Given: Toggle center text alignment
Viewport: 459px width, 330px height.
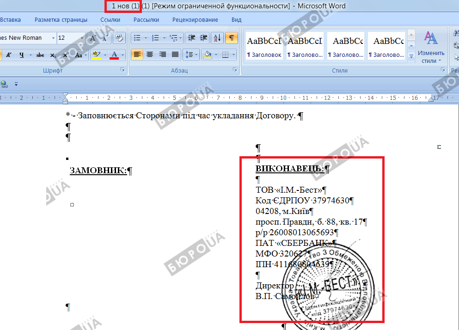Looking at the screenshot, I should (x=150, y=55).
